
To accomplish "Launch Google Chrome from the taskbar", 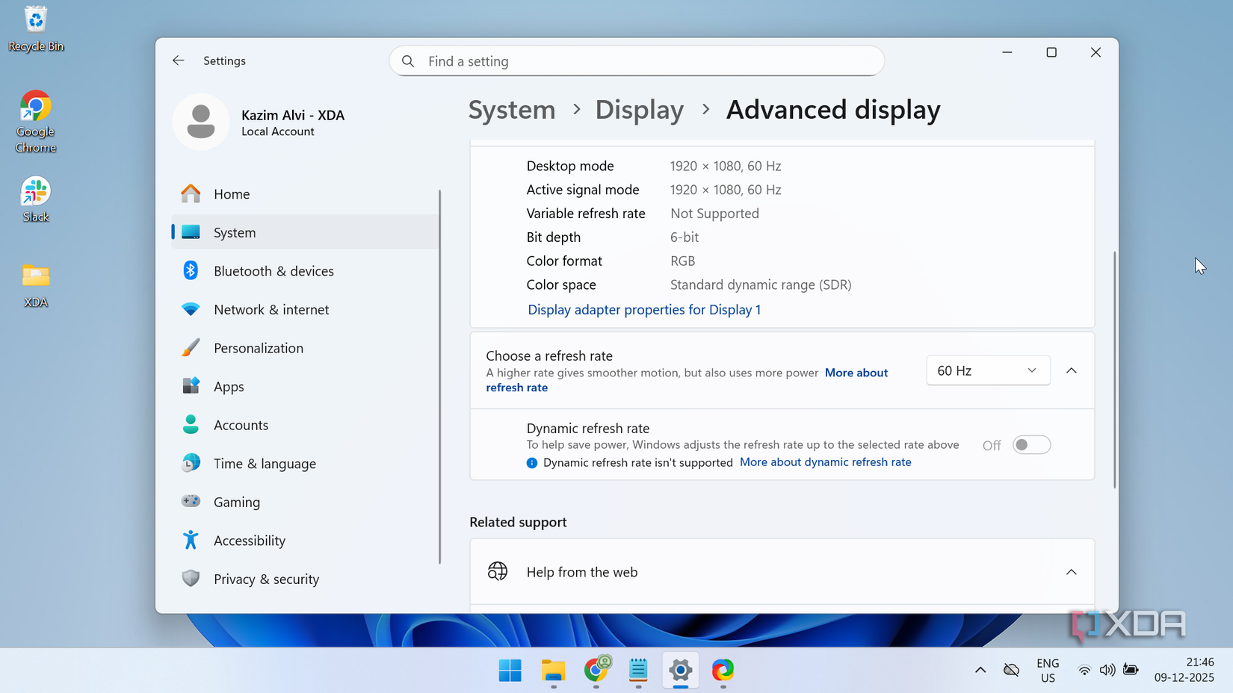I will [x=596, y=671].
